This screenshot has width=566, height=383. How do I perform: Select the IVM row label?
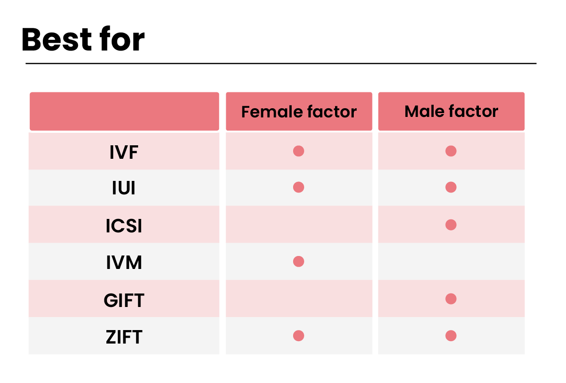[x=124, y=262]
